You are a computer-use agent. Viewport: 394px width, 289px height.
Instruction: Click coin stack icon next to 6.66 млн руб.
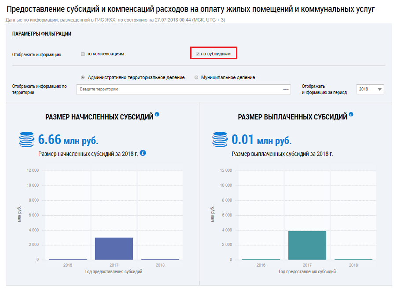(x=26, y=140)
